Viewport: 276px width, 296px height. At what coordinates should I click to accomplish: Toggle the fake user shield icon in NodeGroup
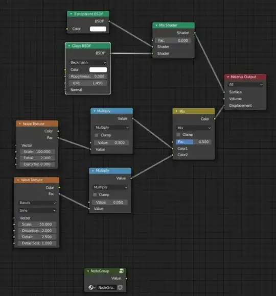120,287
